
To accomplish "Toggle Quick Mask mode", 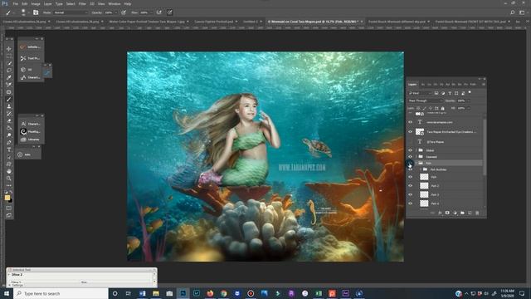I will 9,208.
